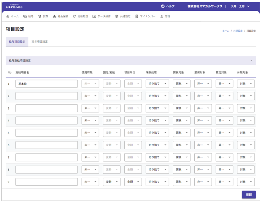Open the データ操作 menu
This screenshot has width=262, height=204.
[x=101, y=17]
